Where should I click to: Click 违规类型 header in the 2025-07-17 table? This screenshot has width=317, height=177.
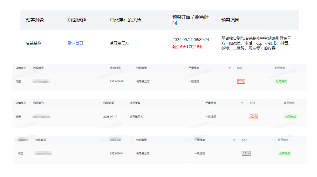point(135,103)
